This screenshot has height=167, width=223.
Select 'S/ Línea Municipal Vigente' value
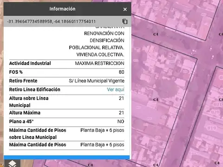click(97, 81)
